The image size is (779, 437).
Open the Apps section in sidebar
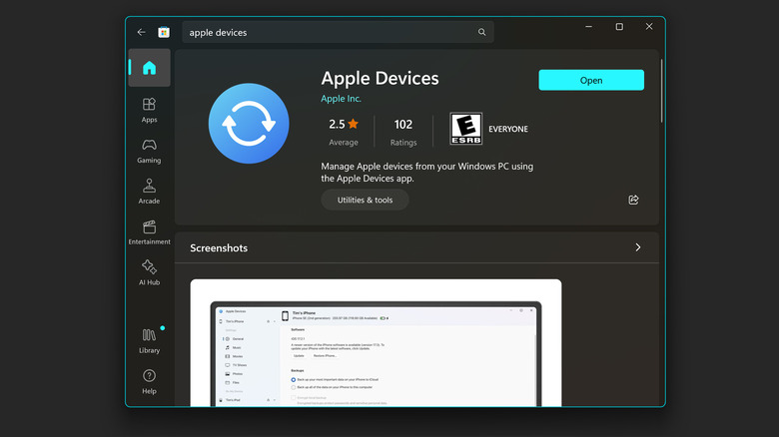coord(149,110)
